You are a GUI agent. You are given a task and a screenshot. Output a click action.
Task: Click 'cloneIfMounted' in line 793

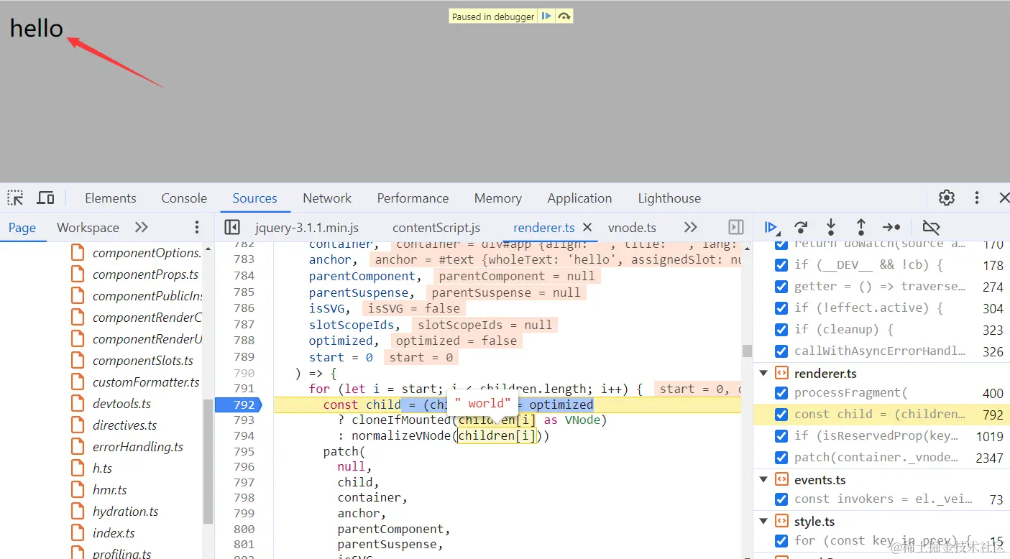click(x=401, y=420)
